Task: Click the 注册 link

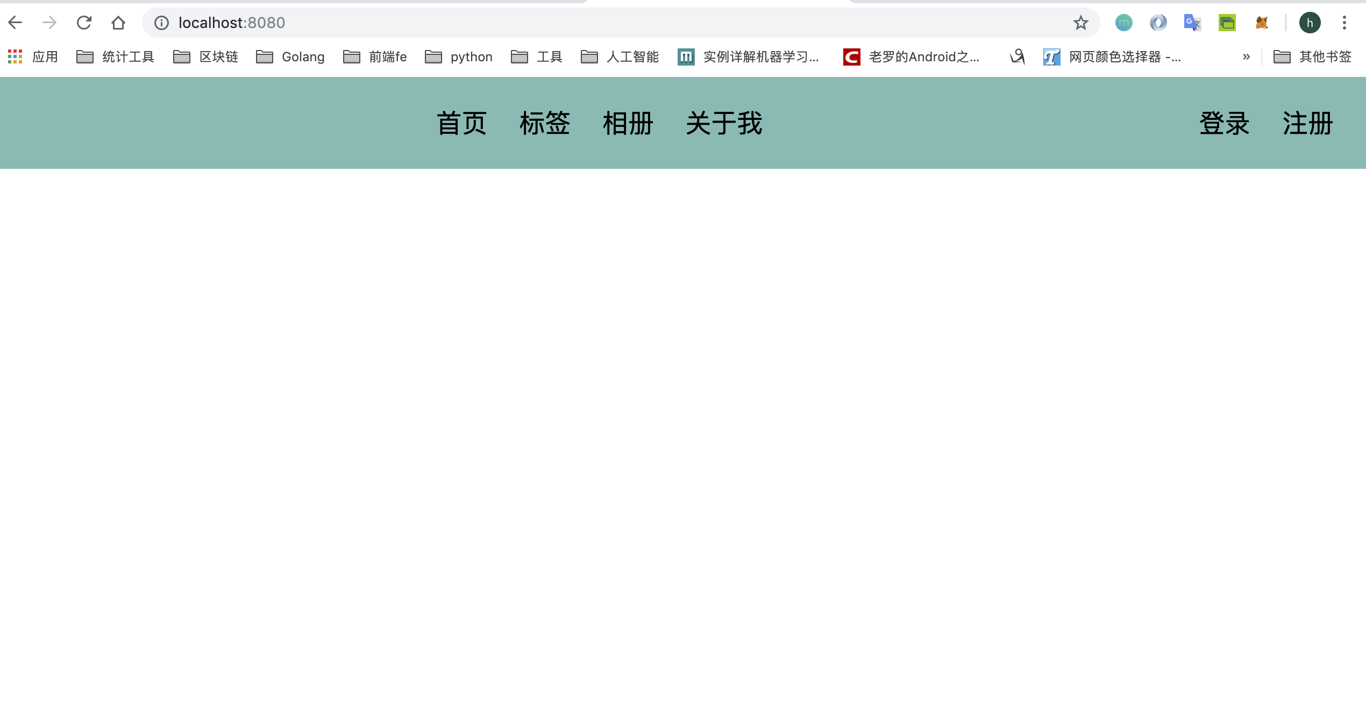Action: pos(1306,123)
